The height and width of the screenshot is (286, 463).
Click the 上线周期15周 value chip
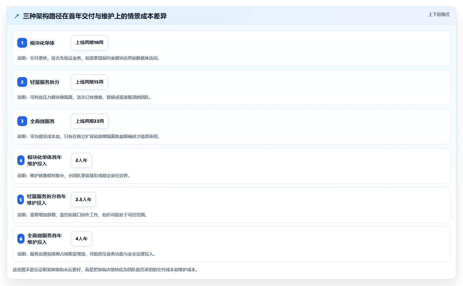point(89,82)
